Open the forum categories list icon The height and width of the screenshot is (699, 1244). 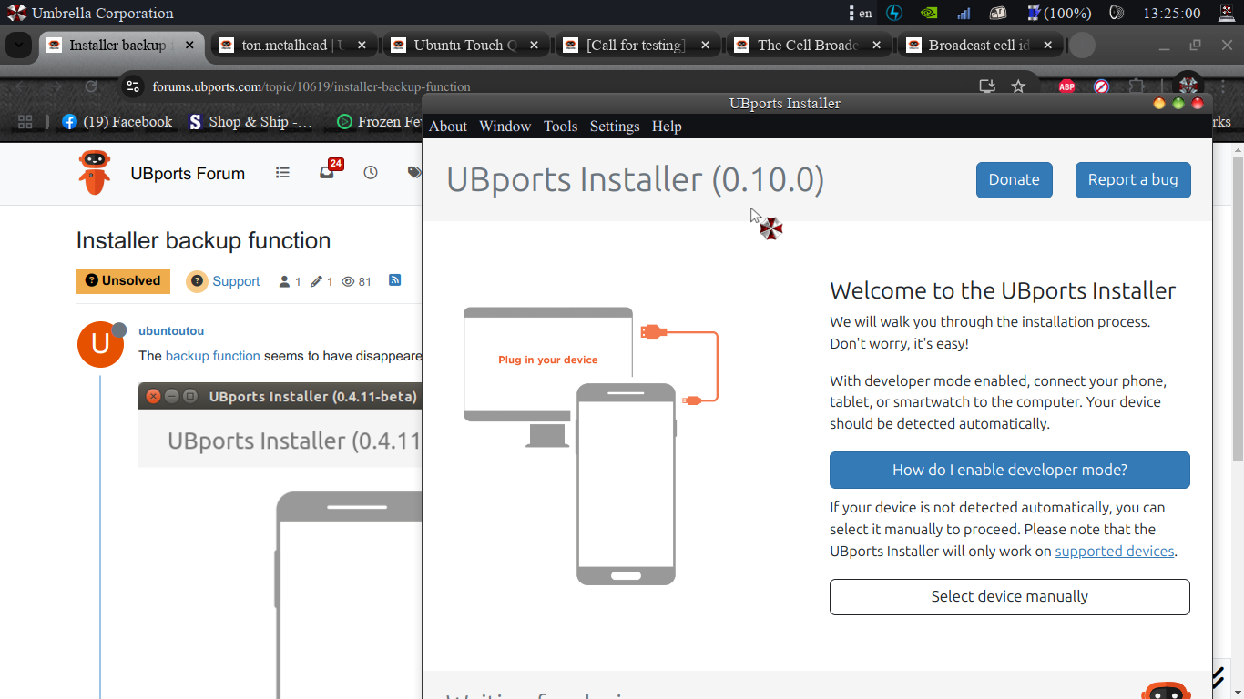point(282,172)
